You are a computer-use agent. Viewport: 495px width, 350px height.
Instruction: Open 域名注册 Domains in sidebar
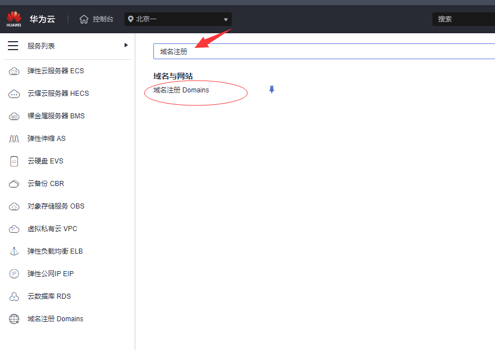[55, 319]
